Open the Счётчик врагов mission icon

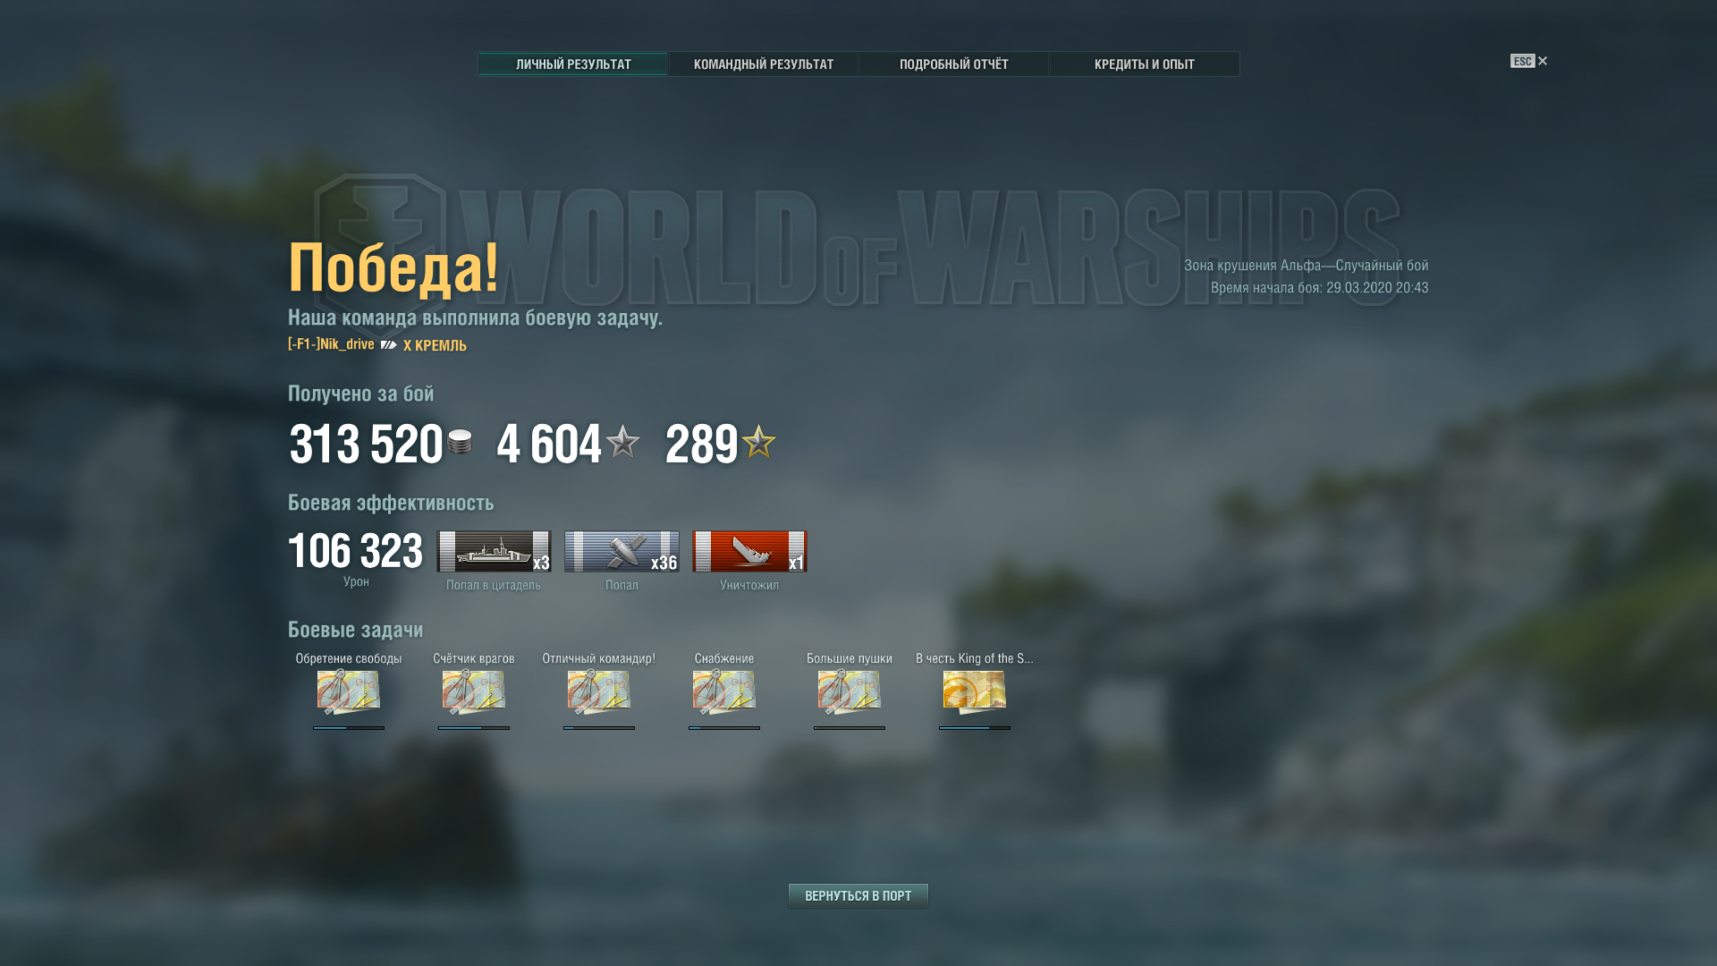(x=474, y=692)
